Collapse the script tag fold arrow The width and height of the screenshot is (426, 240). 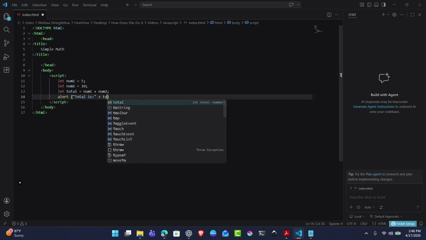click(x=29, y=76)
